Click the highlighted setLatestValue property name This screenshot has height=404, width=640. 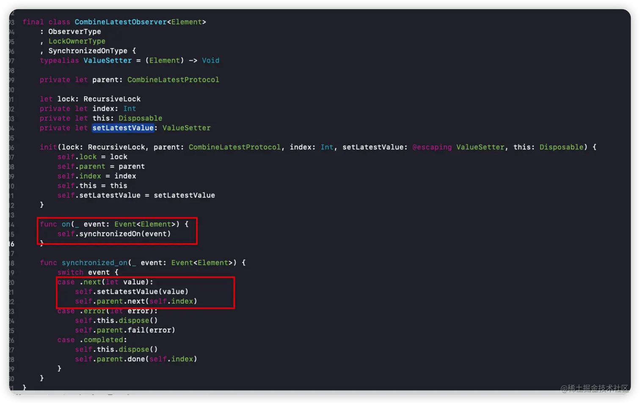coord(123,128)
